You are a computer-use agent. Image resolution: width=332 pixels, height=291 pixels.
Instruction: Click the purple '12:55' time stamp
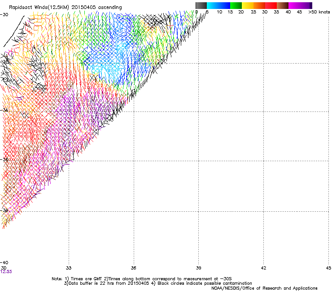tap(6, 272)
